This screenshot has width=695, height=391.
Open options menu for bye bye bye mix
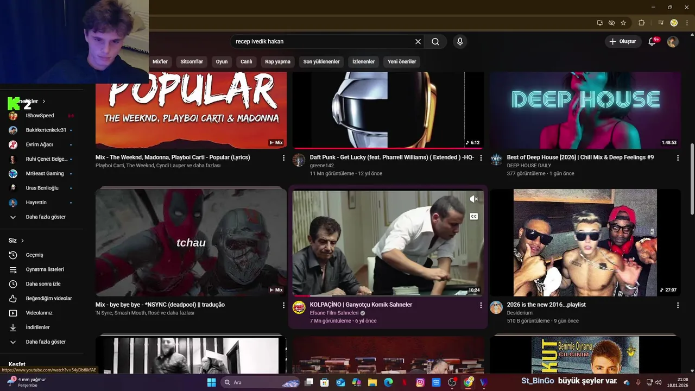(283, 305)
